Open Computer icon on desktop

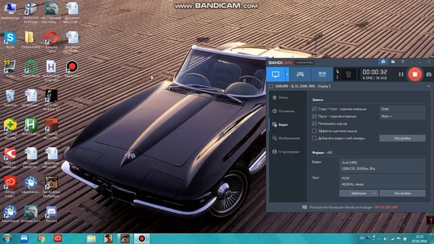point(10,11)
